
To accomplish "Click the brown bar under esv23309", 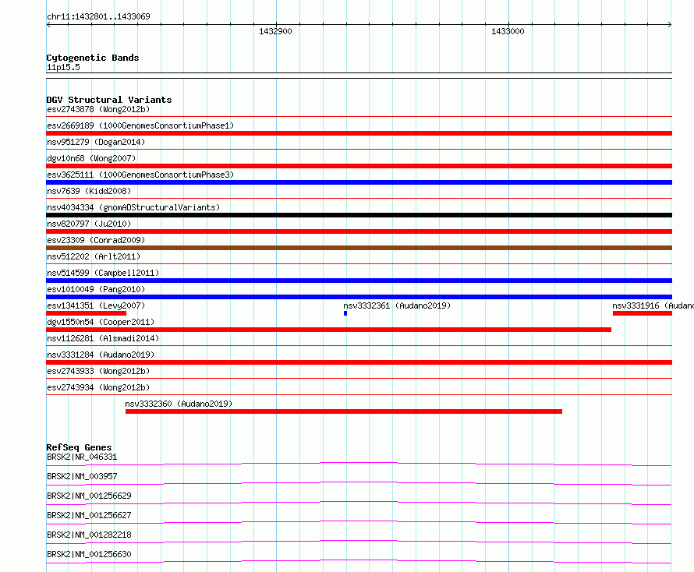I will (359, 248).
